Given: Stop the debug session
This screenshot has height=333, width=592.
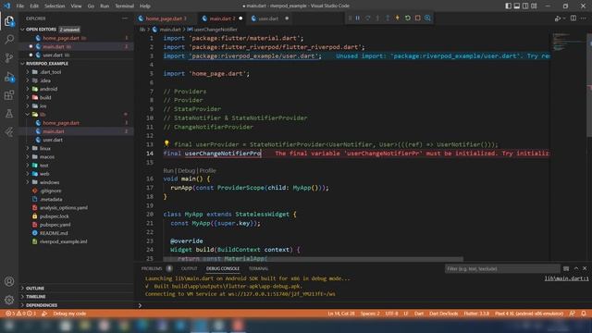Looking at the screenshot, I should point(417,18).
